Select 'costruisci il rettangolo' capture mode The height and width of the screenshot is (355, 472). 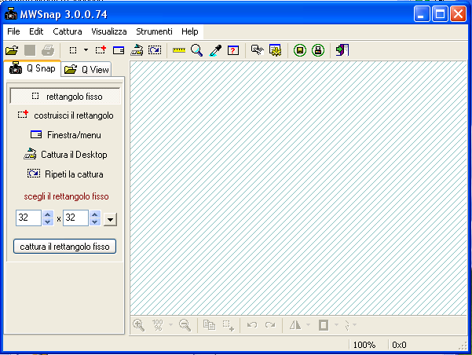tap(66, 115)
